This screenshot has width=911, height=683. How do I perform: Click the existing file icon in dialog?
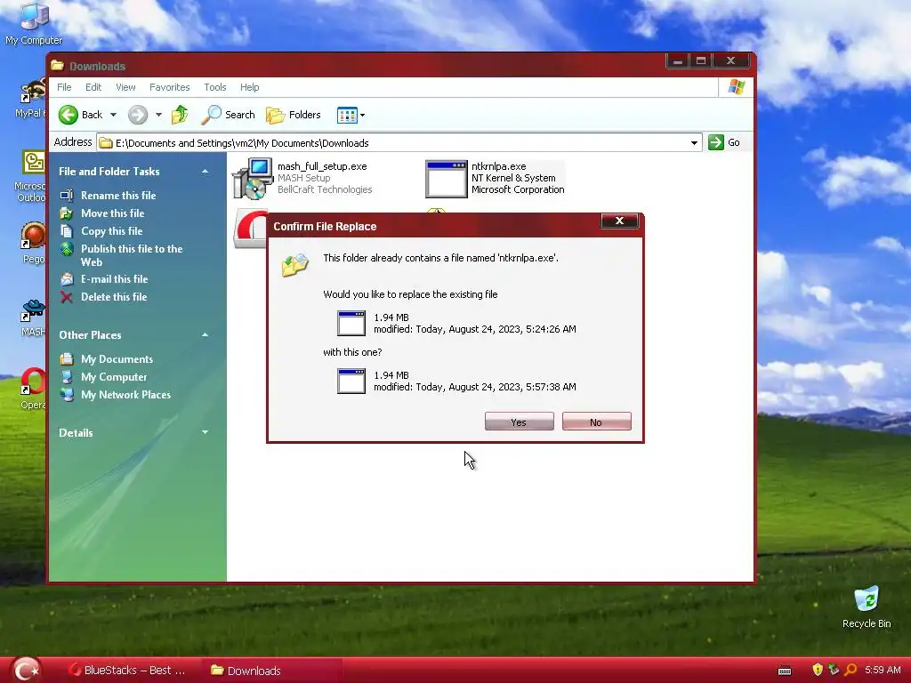(x=351, y=323)
